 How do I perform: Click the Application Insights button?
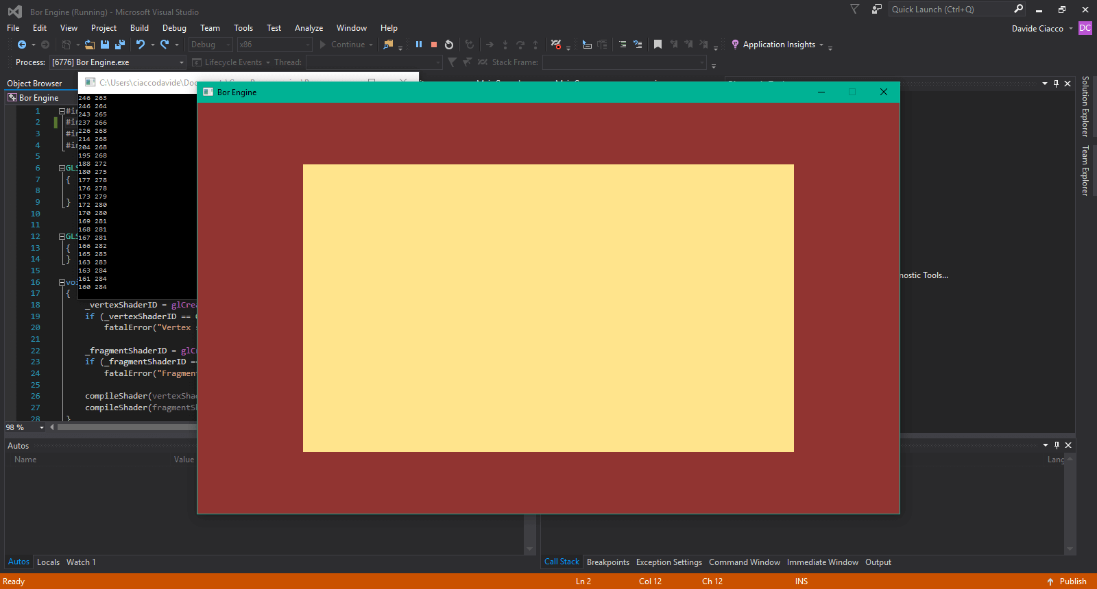(x=778, y=45)
